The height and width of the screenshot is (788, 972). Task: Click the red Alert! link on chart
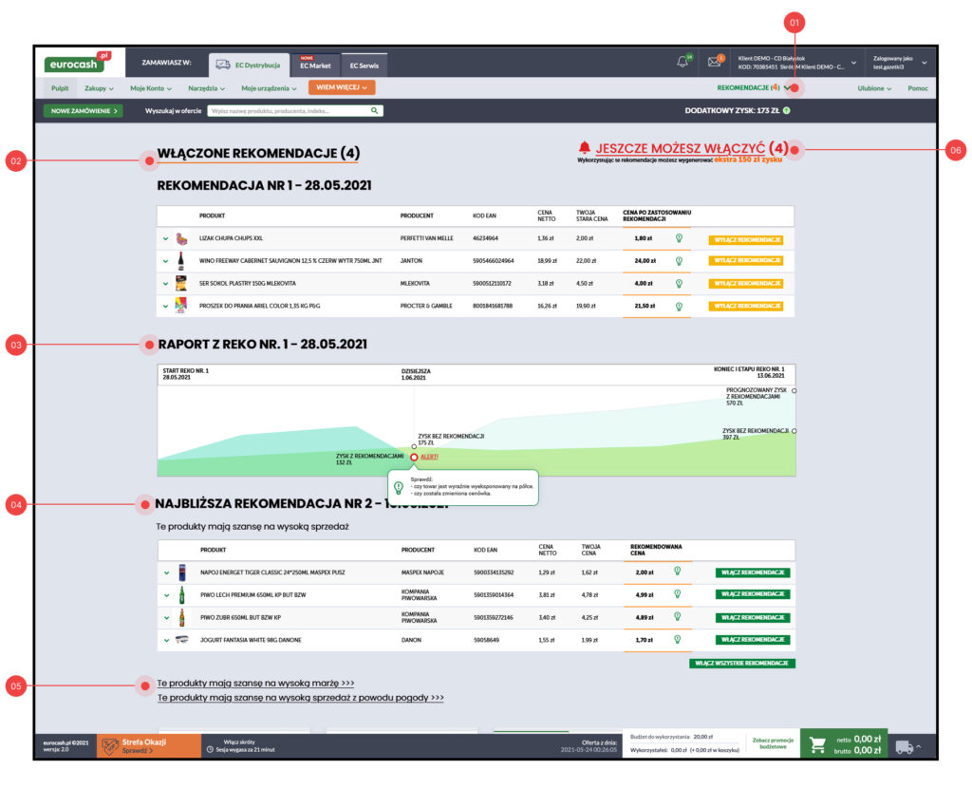(x=429, y=457)
